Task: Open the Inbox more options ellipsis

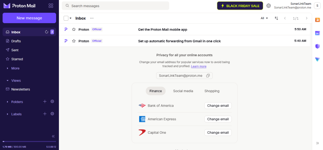Action: [x=92, y=18]
